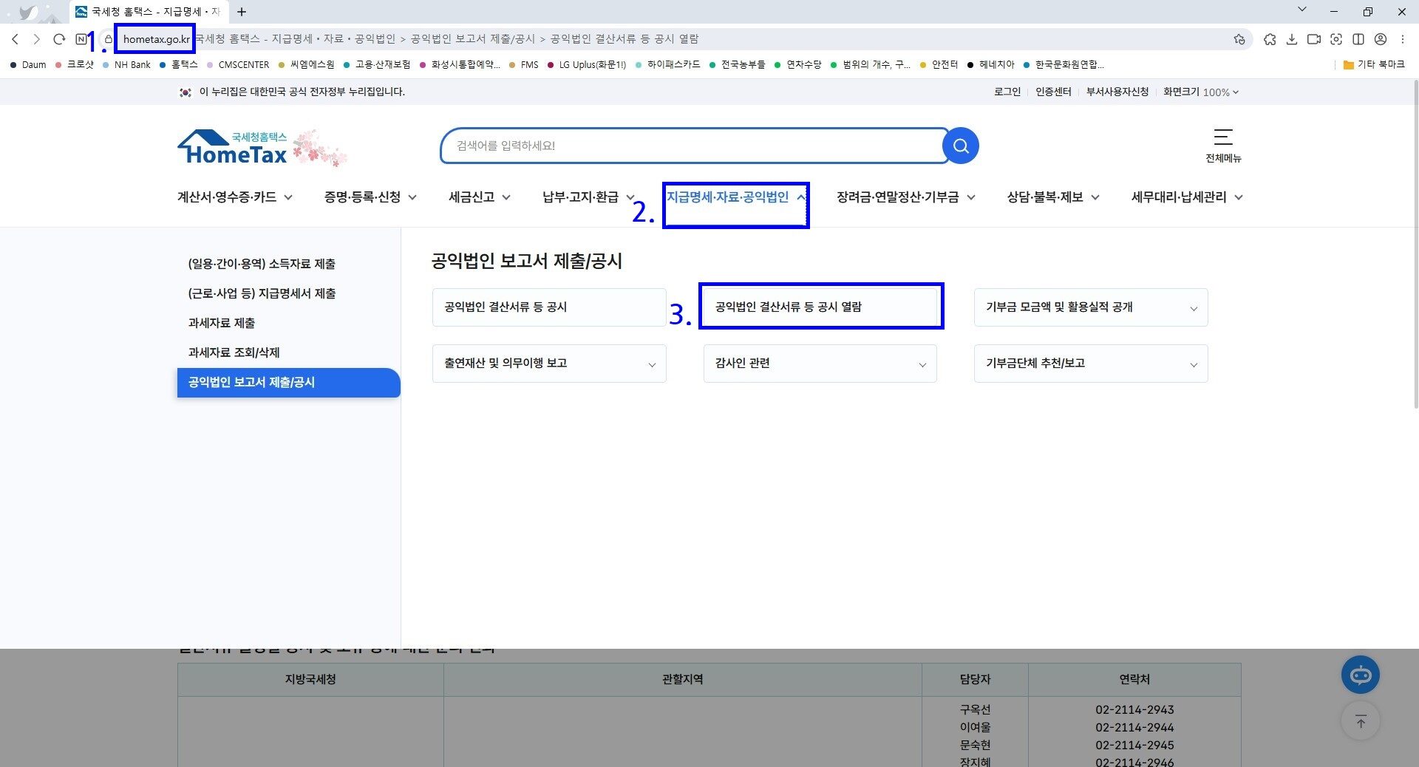Open the chatbot assistant icon
Screen dimensions: 1419x767
click(1360, 675)
